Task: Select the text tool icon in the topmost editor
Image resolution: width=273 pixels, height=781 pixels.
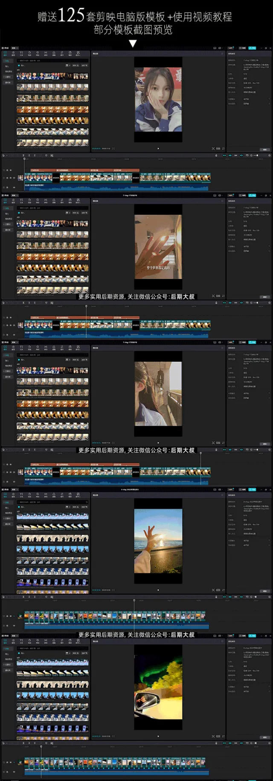Action: tap(21, 53)
